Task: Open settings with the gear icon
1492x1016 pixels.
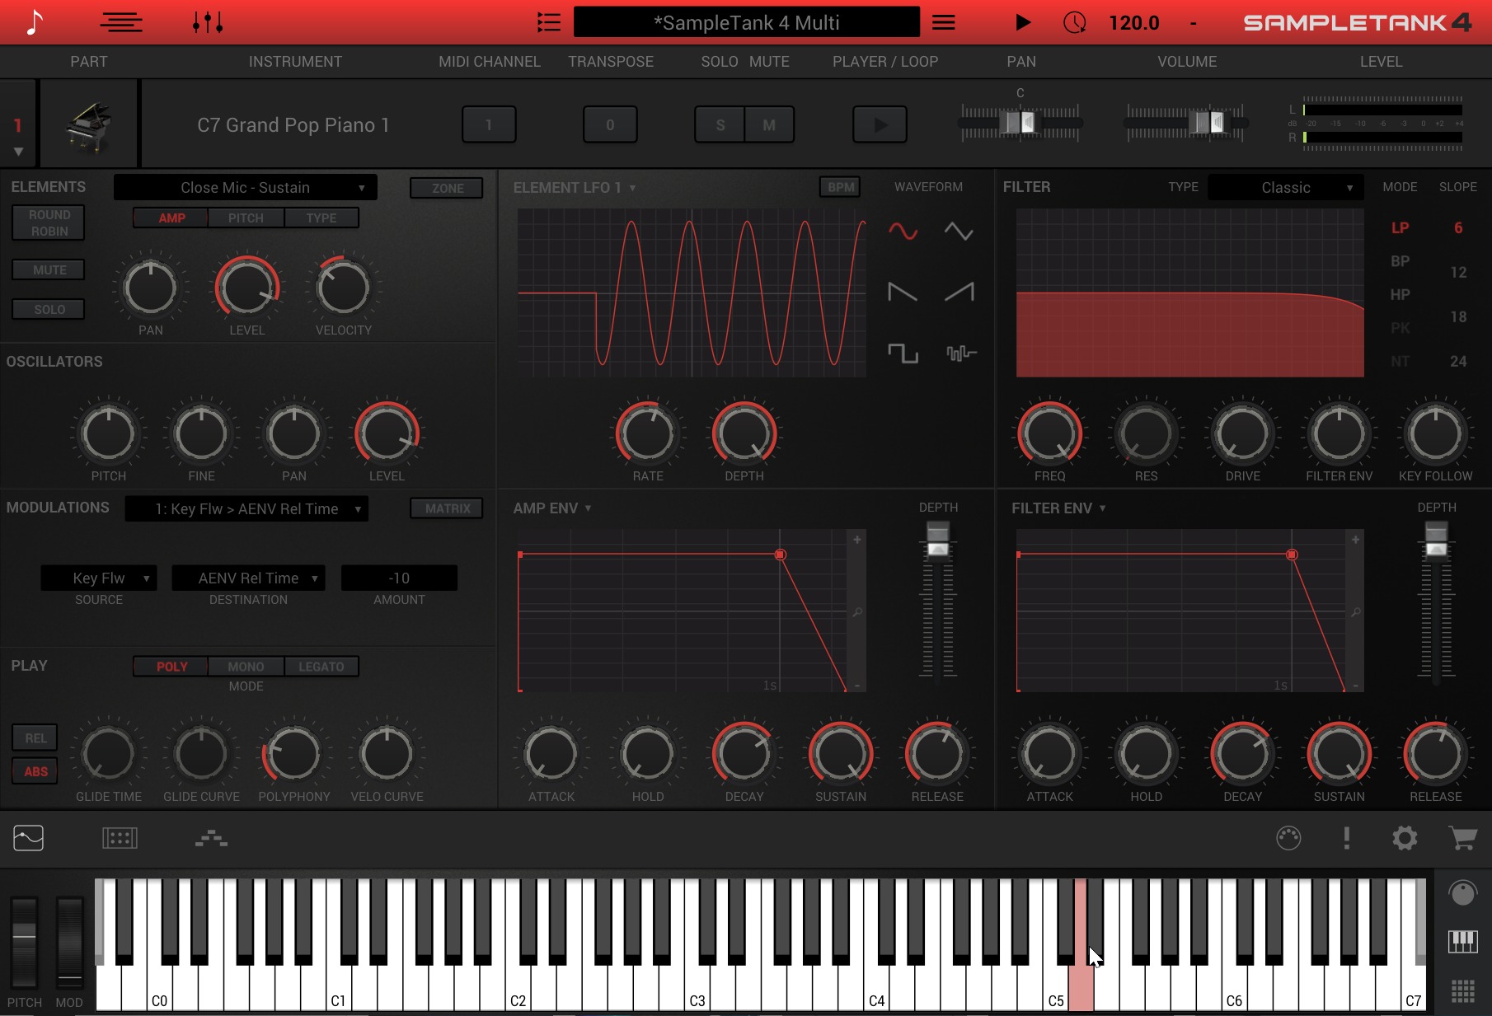Action: click(1405, 839)
